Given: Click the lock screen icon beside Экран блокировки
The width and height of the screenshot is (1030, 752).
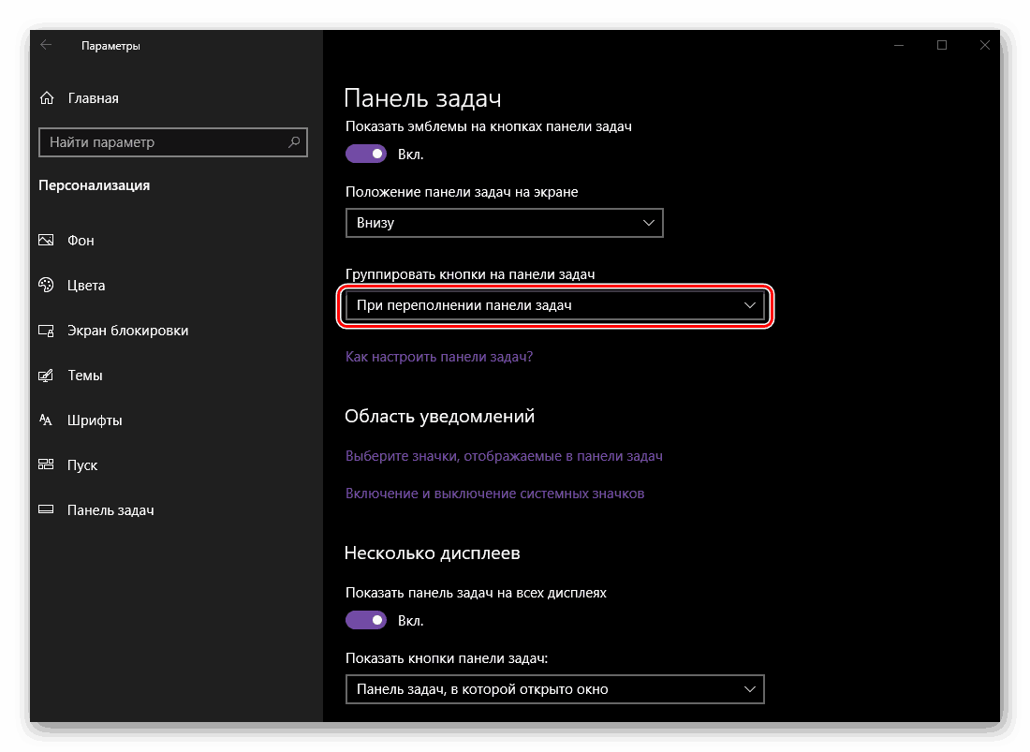Looking at the screenshot, I should 46,331.
